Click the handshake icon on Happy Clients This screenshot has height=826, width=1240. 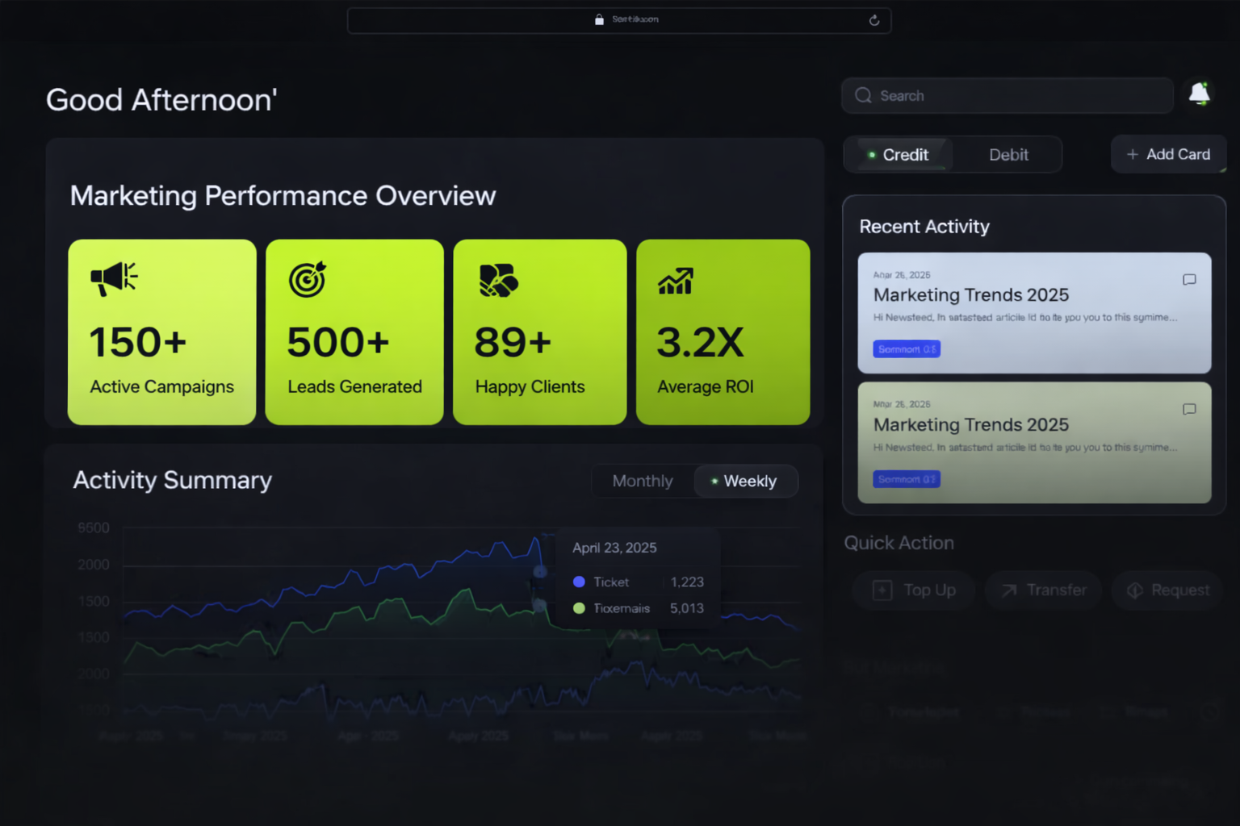498,281
